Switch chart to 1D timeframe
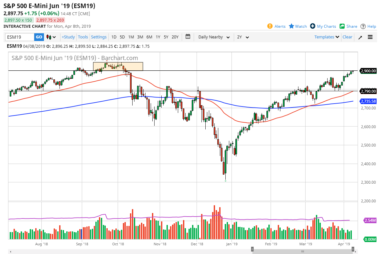 click(x=114, y=37)
